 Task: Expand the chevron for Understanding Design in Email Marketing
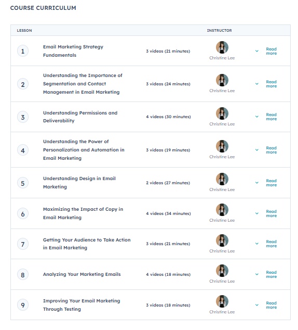(x=256, y=183)
